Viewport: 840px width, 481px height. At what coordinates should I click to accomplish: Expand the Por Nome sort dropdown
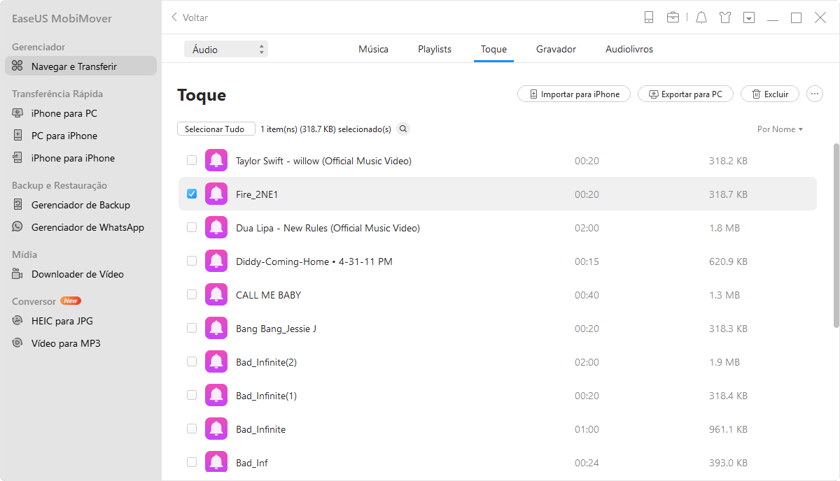(780, 129)
